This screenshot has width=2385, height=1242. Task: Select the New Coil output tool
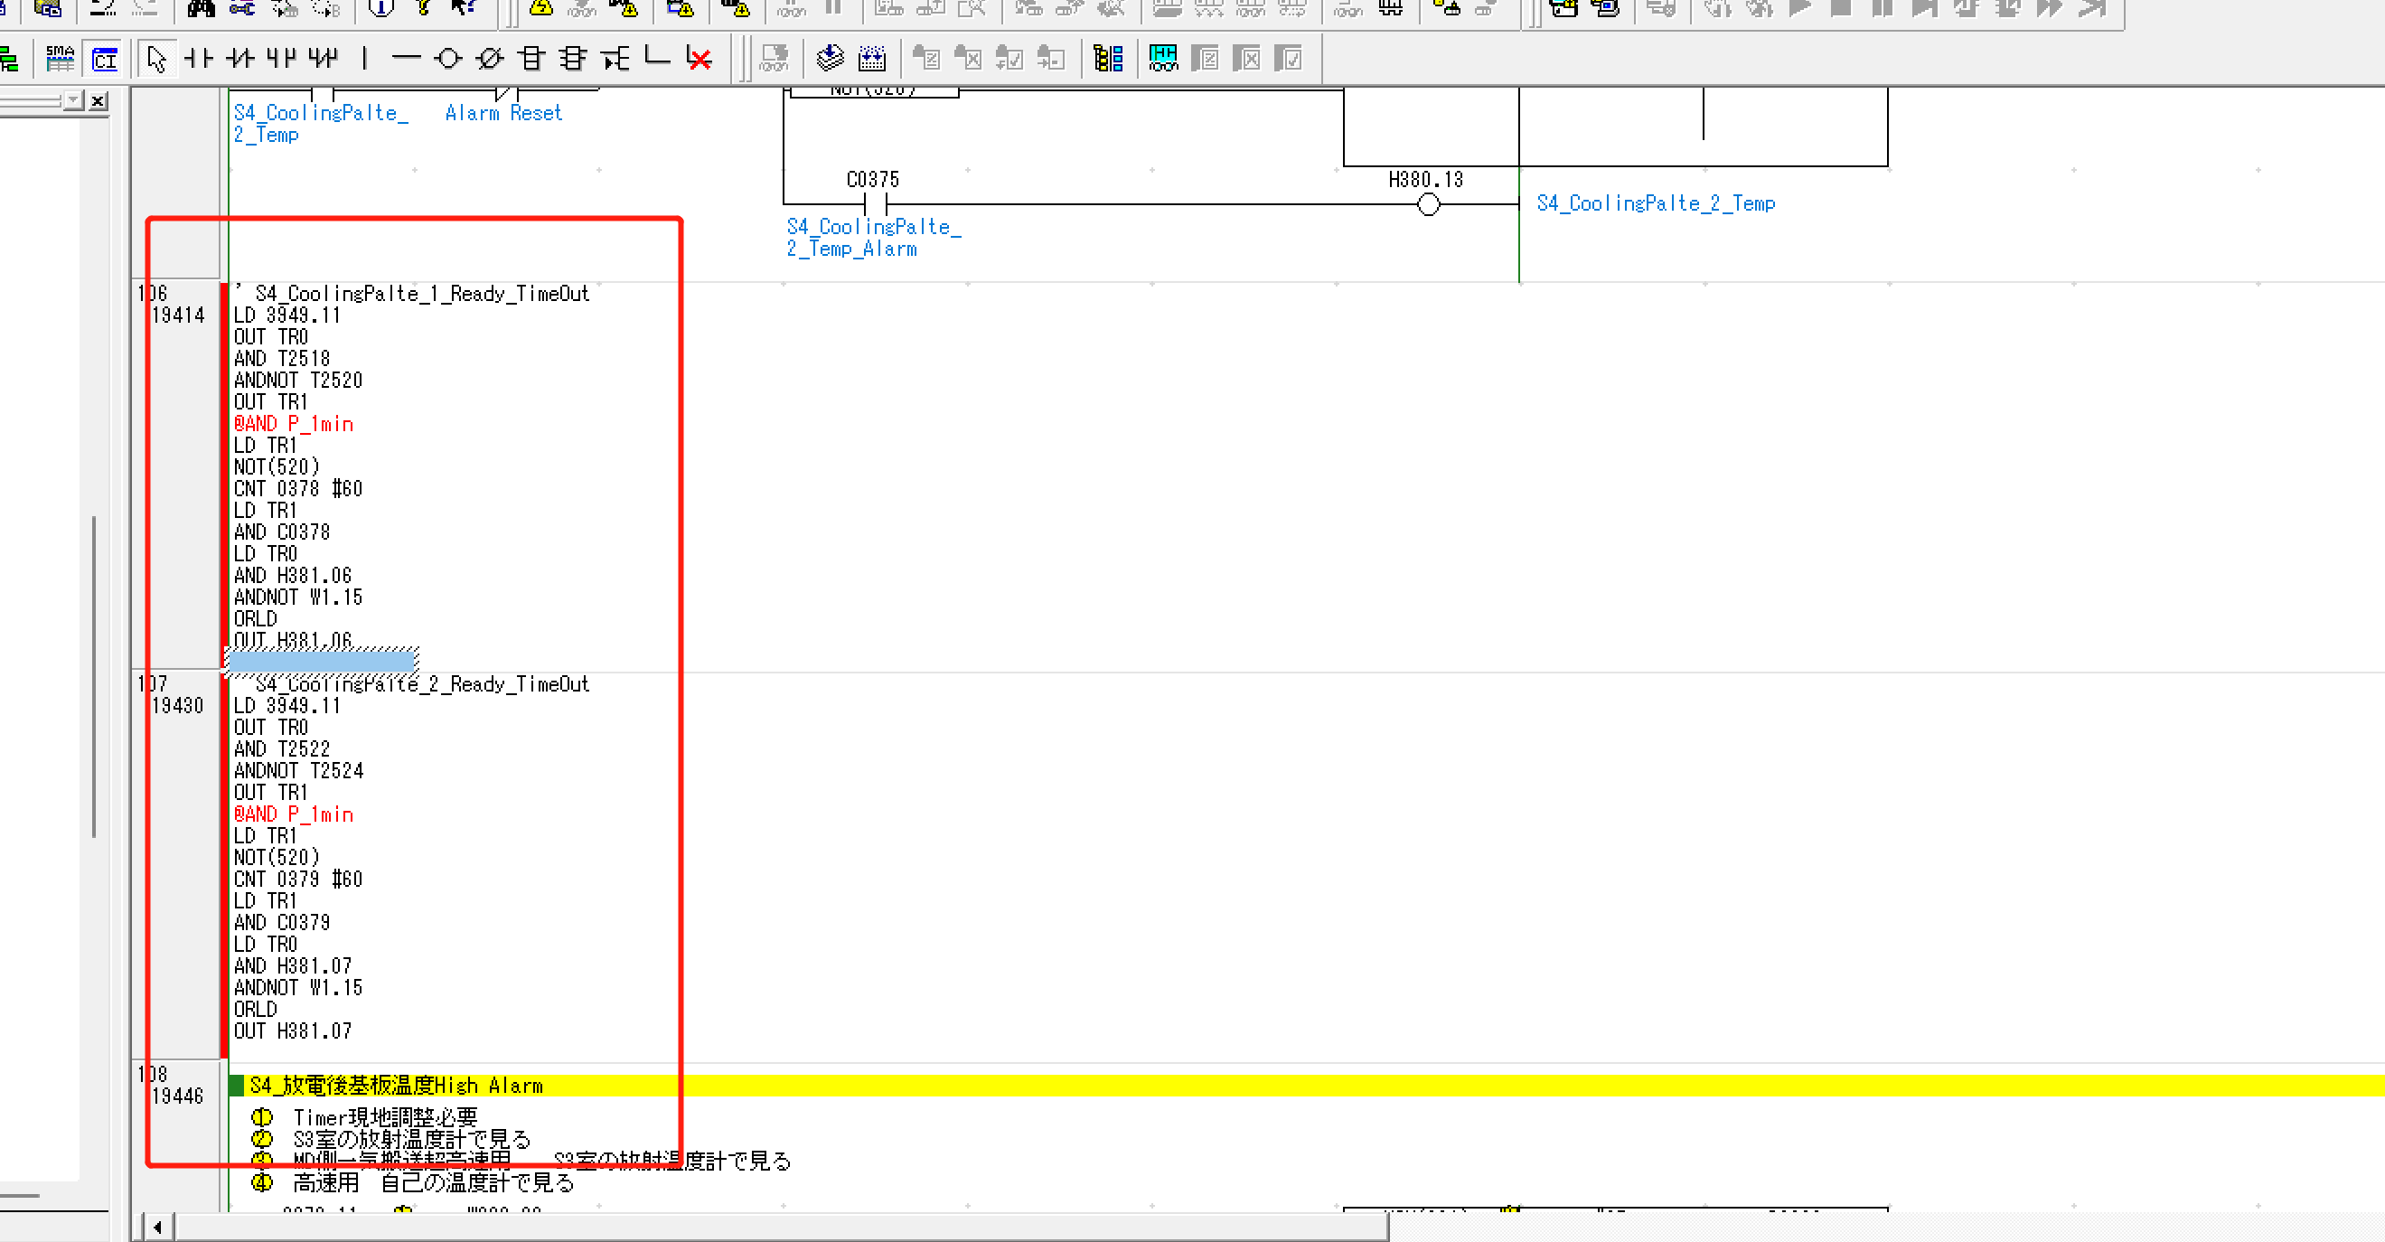click(x=448, y=60)
